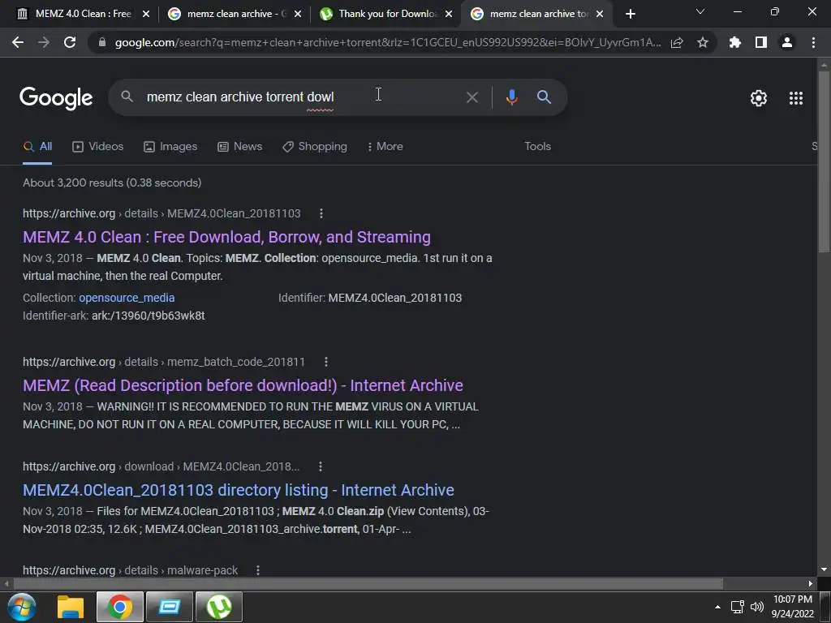Open options for the malware-pack result
Screen dimensions: 831x623
257,570
